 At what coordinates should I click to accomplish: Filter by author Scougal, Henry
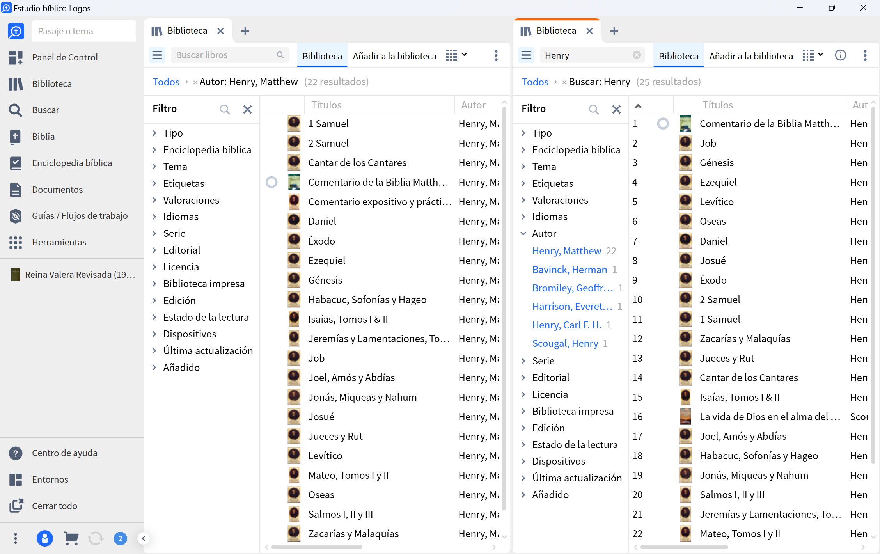tap(565, 343)
